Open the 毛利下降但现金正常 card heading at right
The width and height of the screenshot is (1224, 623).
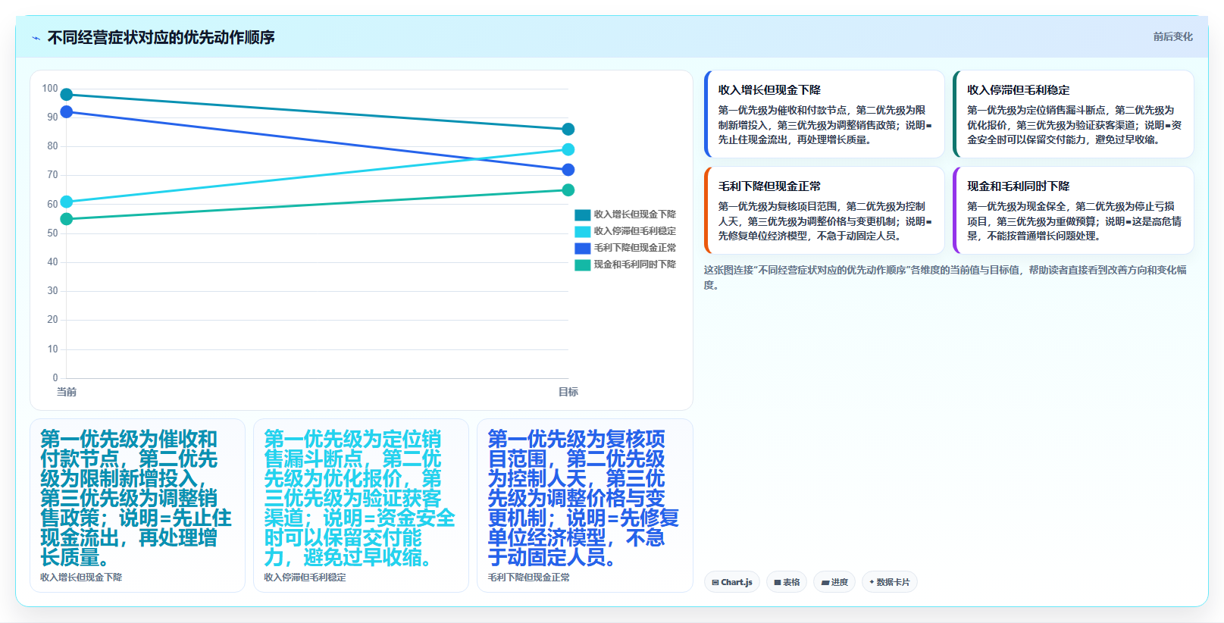(769, 186)
